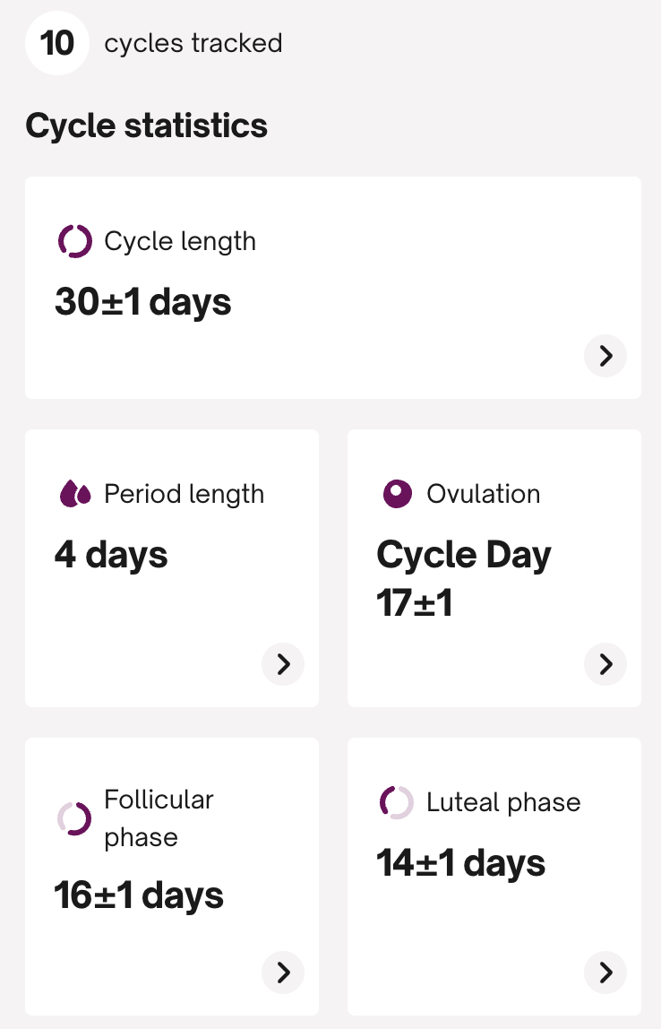Click the Cycle statistics heading
This screenshot has height=1029, width=661.
coord(147,125)
